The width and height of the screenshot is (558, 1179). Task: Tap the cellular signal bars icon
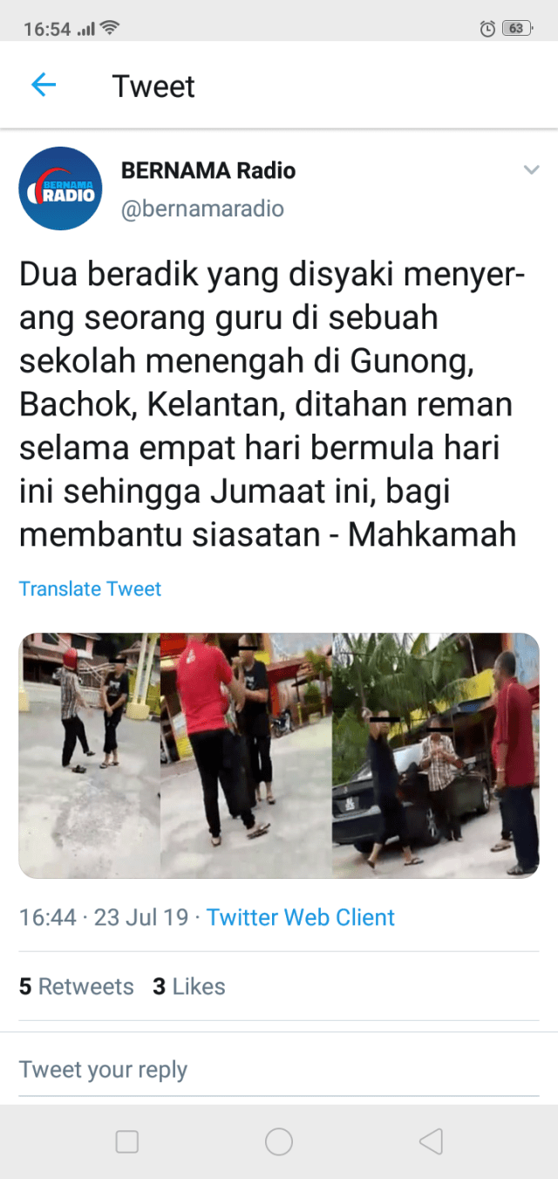coord(85,30)
